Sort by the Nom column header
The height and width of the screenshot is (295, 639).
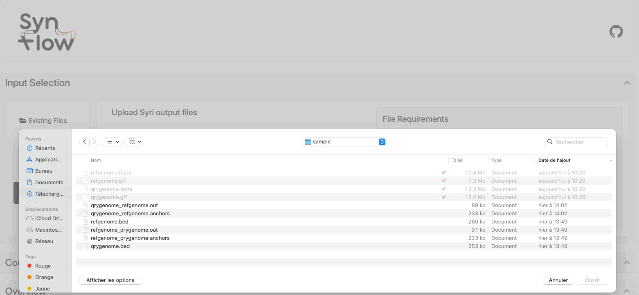[96, 160]
